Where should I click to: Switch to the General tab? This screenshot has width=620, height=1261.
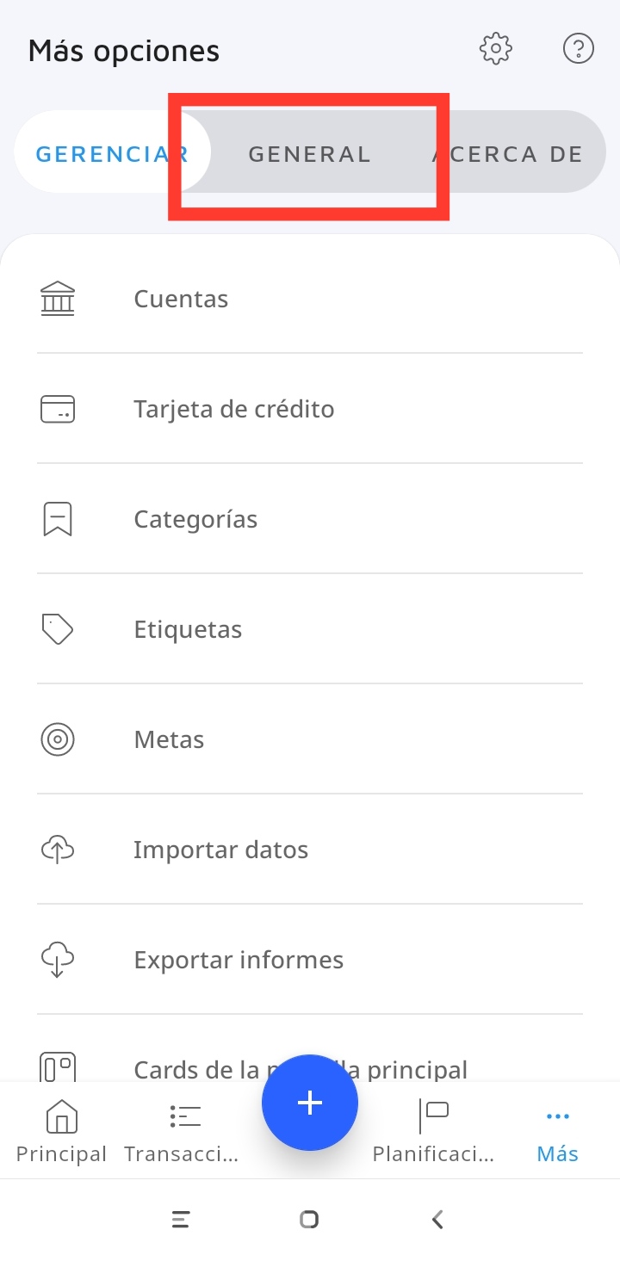click(x=309, y=154)
